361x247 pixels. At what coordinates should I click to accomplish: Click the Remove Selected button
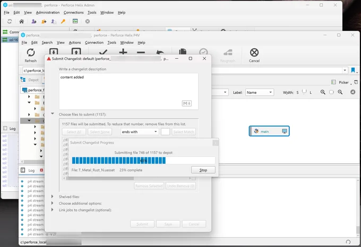click(149, 186)
